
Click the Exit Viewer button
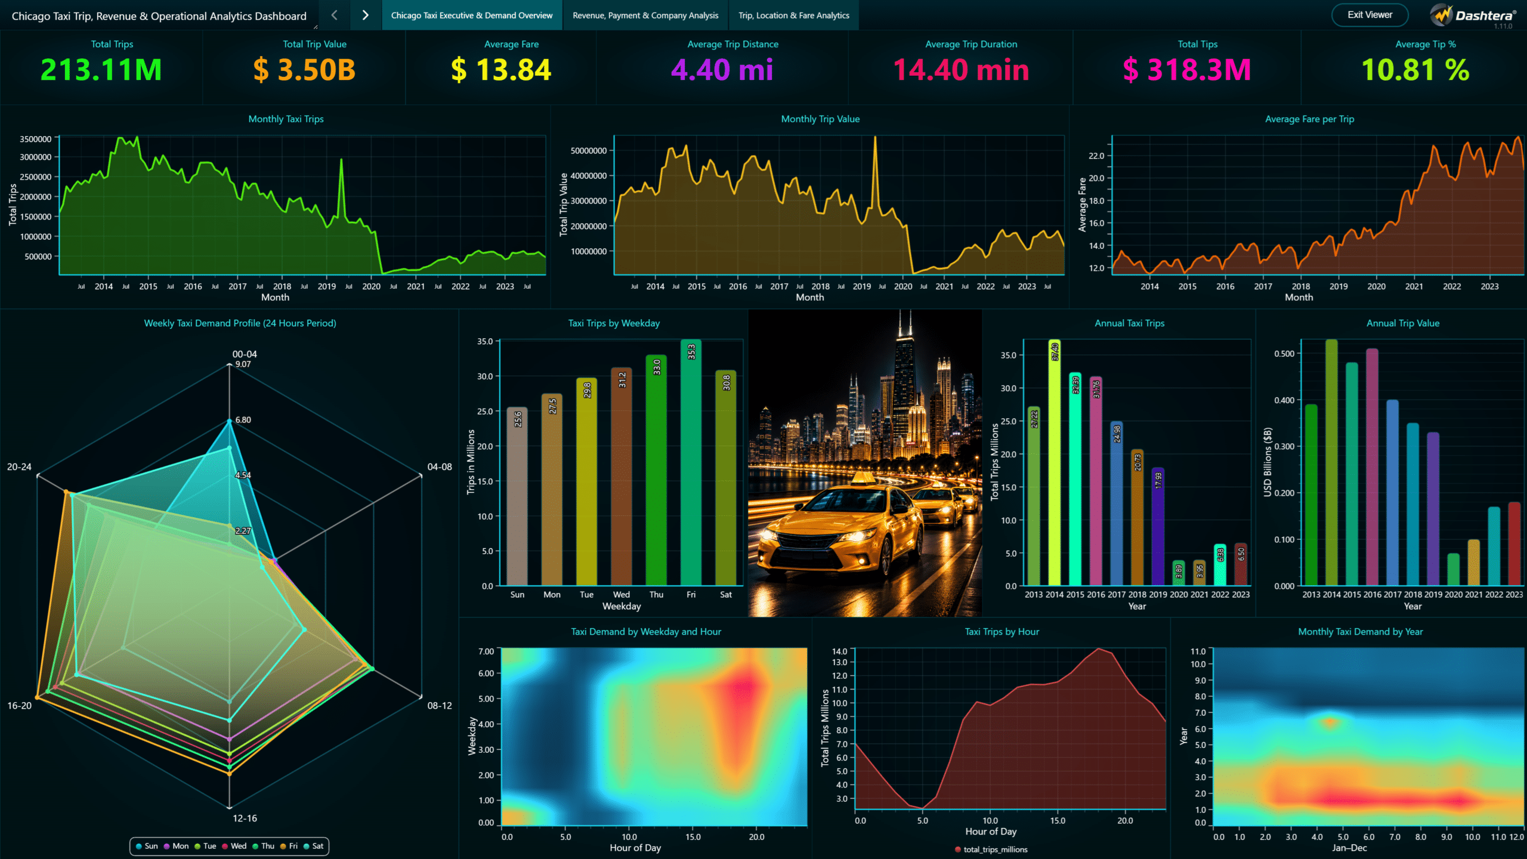point(1370,15)
